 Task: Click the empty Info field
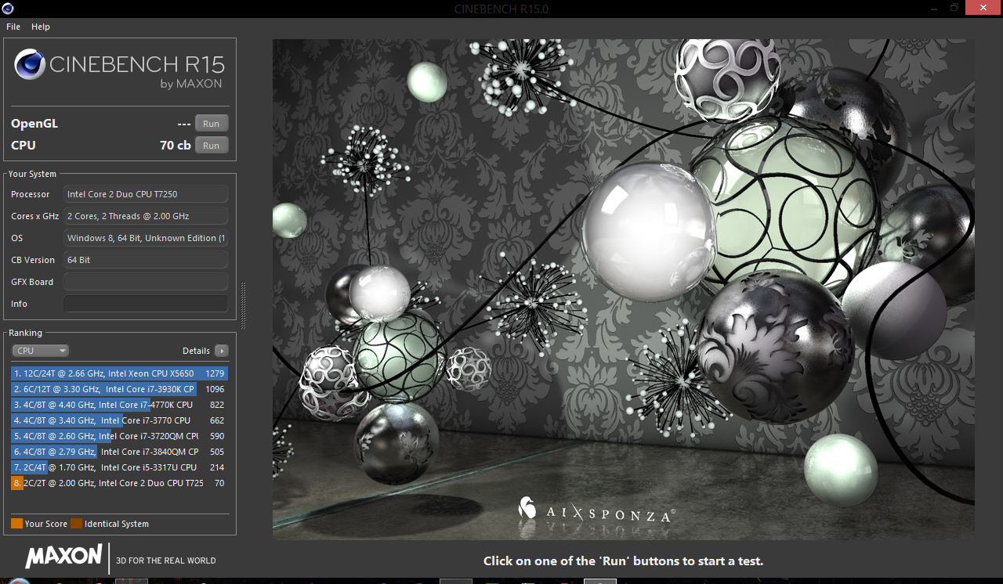pyautogui.click(x=146, y=304)
